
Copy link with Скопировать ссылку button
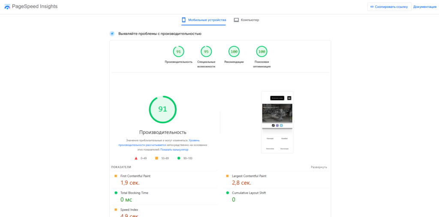[389, 7]
